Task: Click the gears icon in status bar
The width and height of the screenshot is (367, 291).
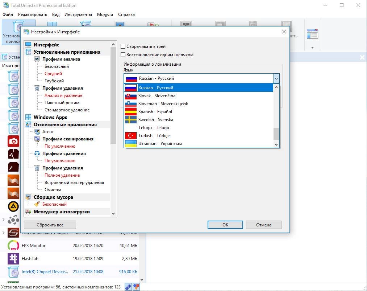Action: 128,287
